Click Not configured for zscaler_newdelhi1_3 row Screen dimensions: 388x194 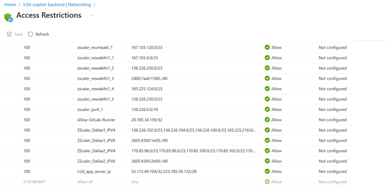[x=333, y=79]
